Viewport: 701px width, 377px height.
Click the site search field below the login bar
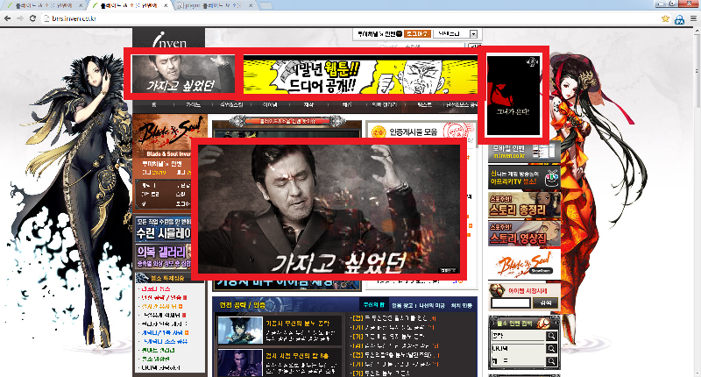[421, 46]
